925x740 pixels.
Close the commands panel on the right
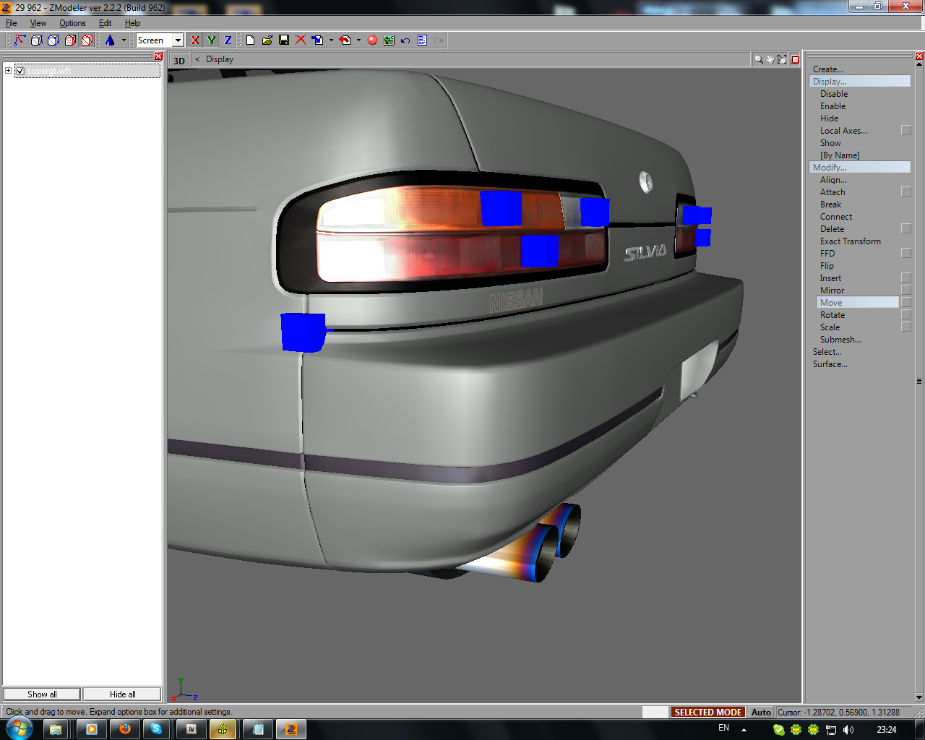pos(919,56)
